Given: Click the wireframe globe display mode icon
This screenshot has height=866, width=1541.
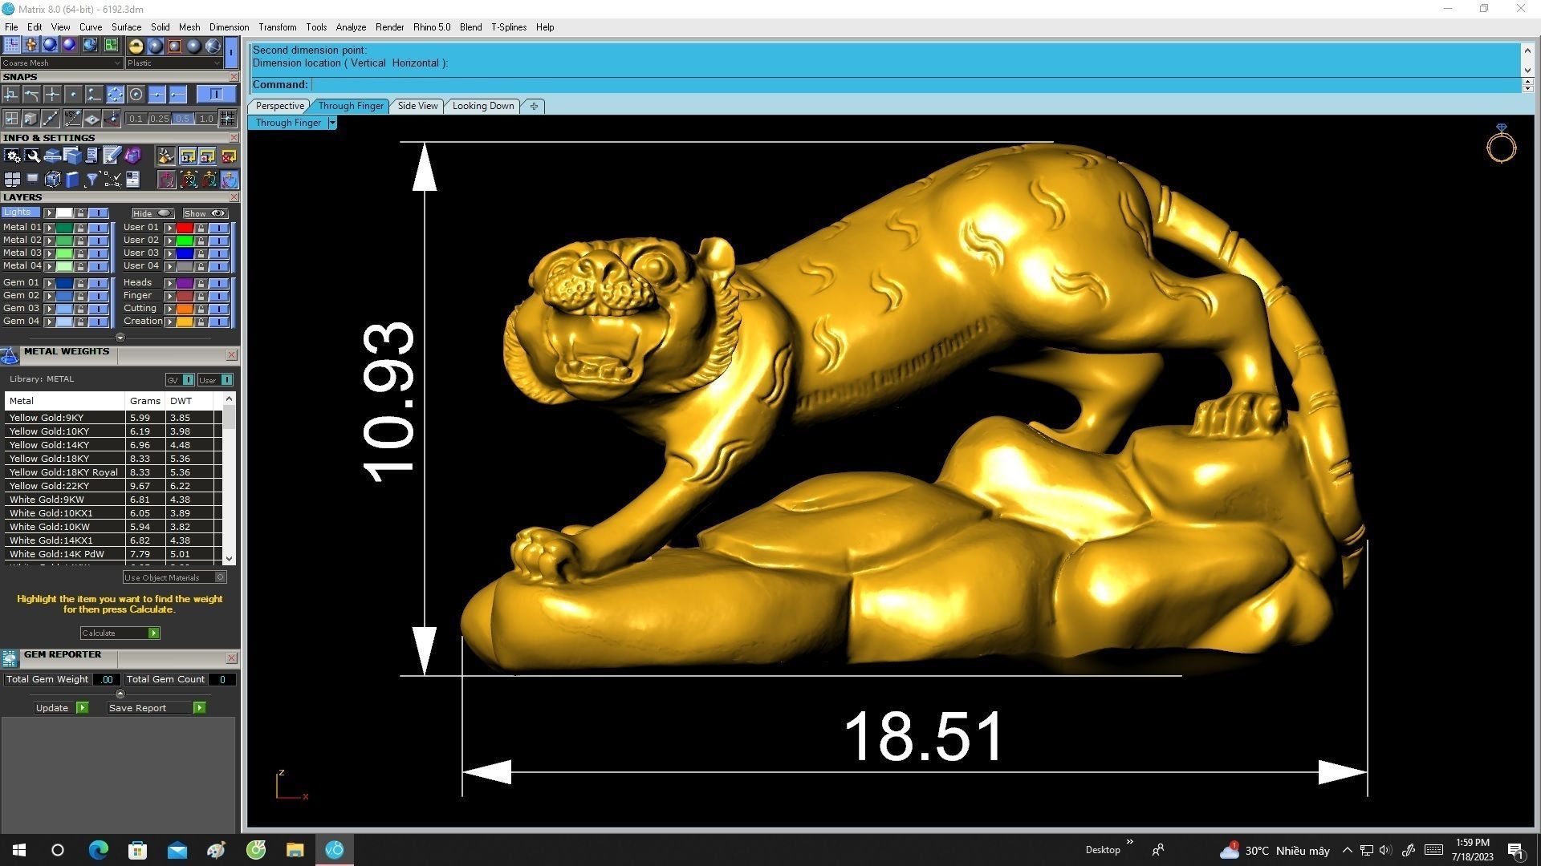Looking at the screenshot, I should click(213, 47).
